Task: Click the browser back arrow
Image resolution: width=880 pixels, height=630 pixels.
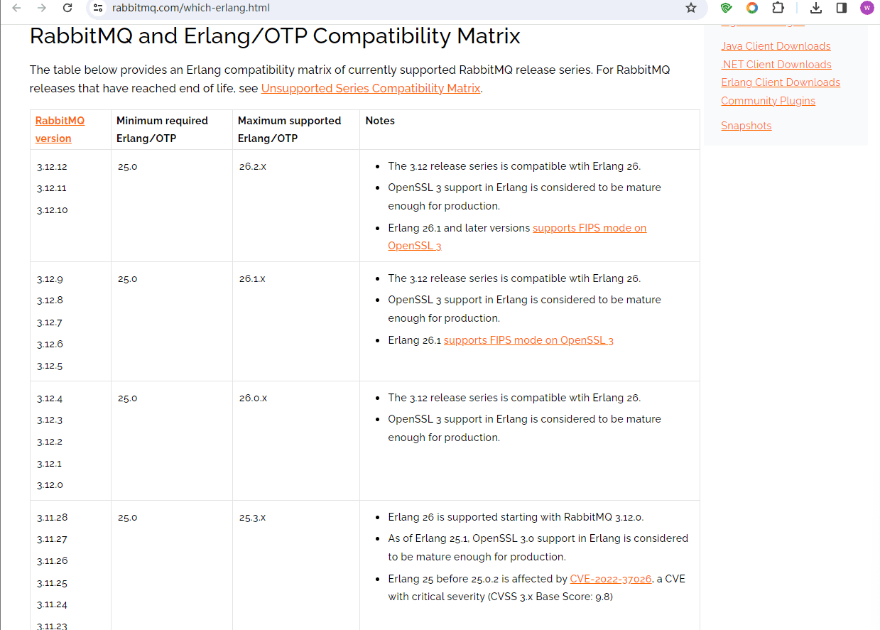Action: [x=17, y=8]
